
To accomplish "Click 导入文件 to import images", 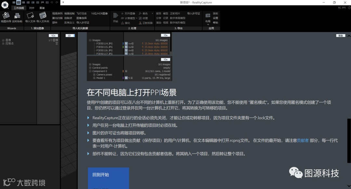I will (30, 18).
